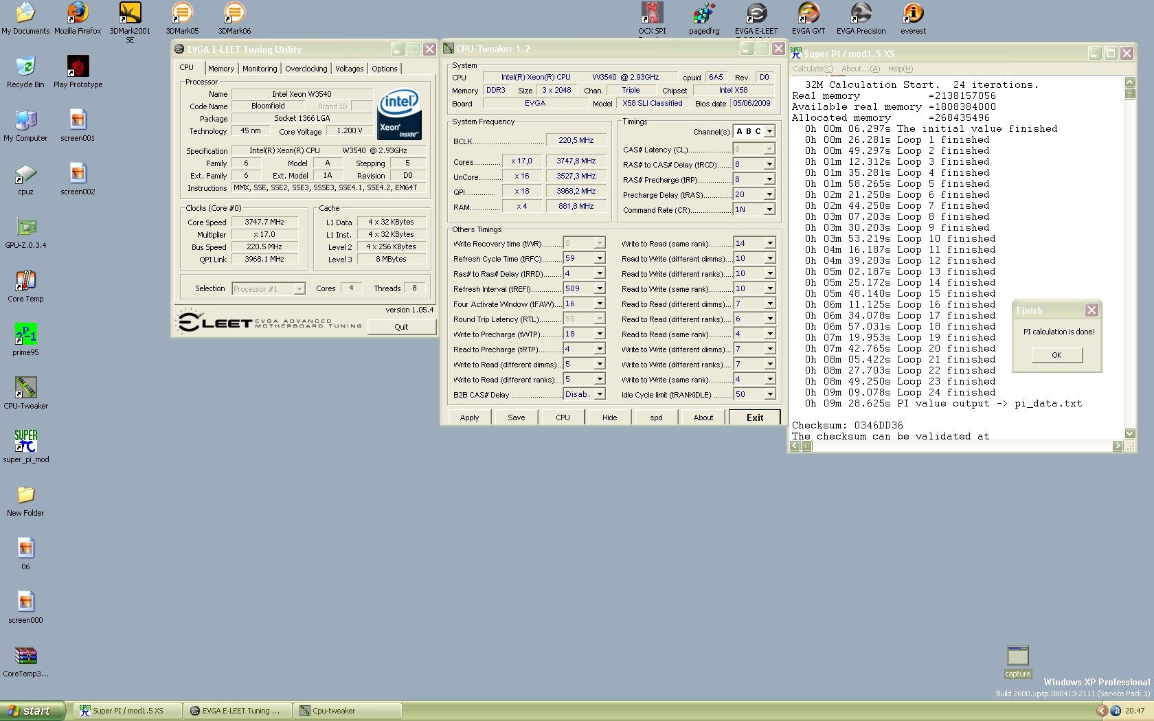Viewport: 1154px width, 721px height.
Task: Open CoreTemp3 archive on desktop
Action: 25,661
